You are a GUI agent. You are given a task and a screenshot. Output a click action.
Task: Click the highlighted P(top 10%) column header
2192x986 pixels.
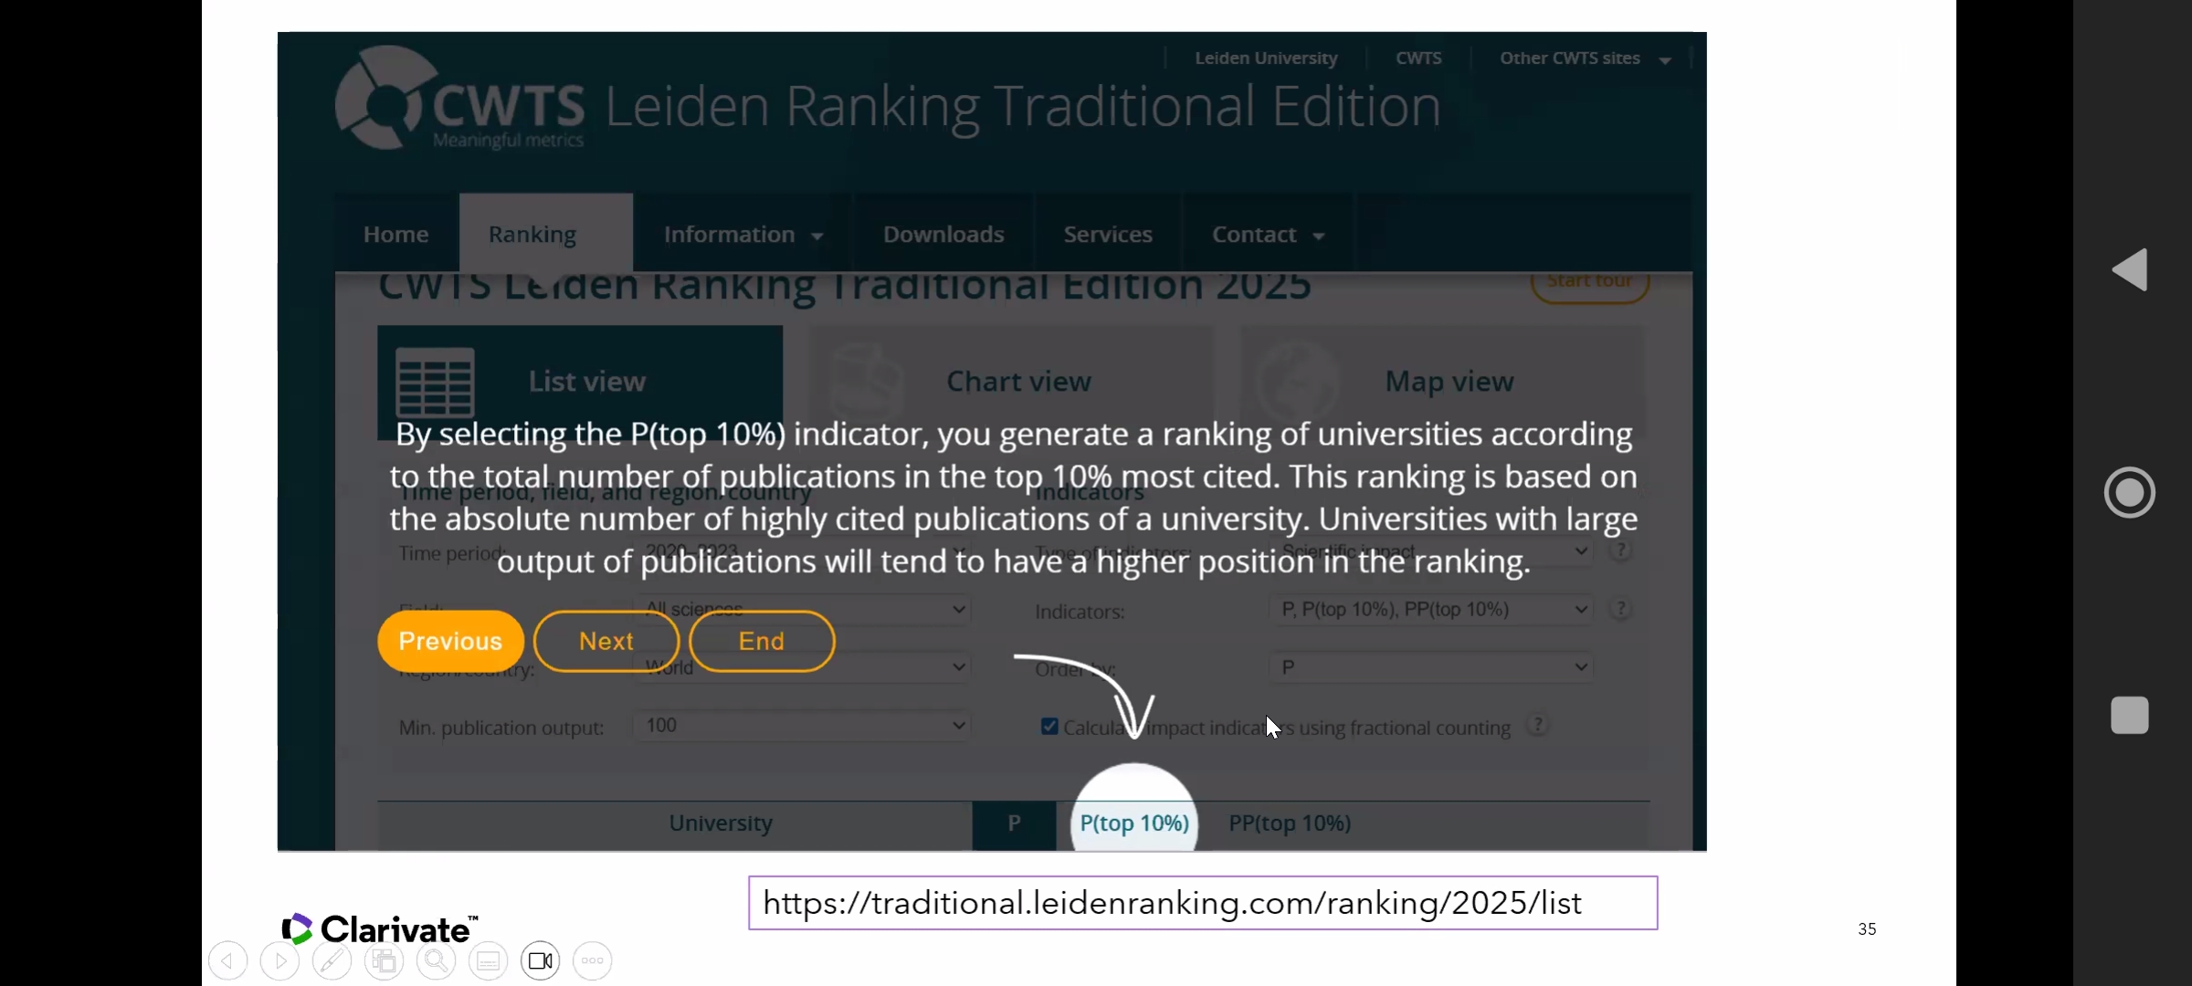pyautogui.click(x=1133, y=823)
